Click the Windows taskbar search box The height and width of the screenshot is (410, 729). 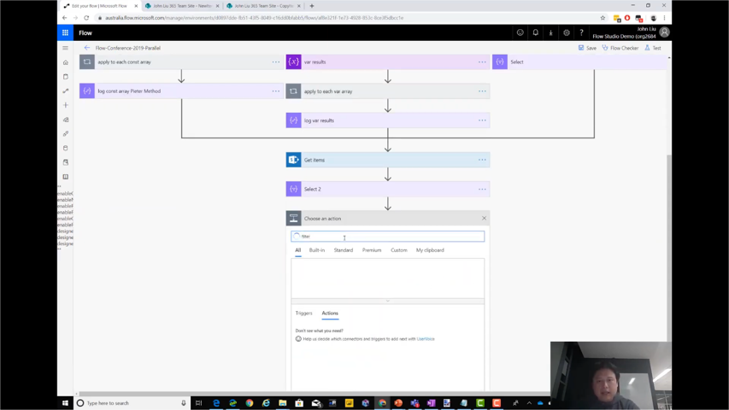132,403
